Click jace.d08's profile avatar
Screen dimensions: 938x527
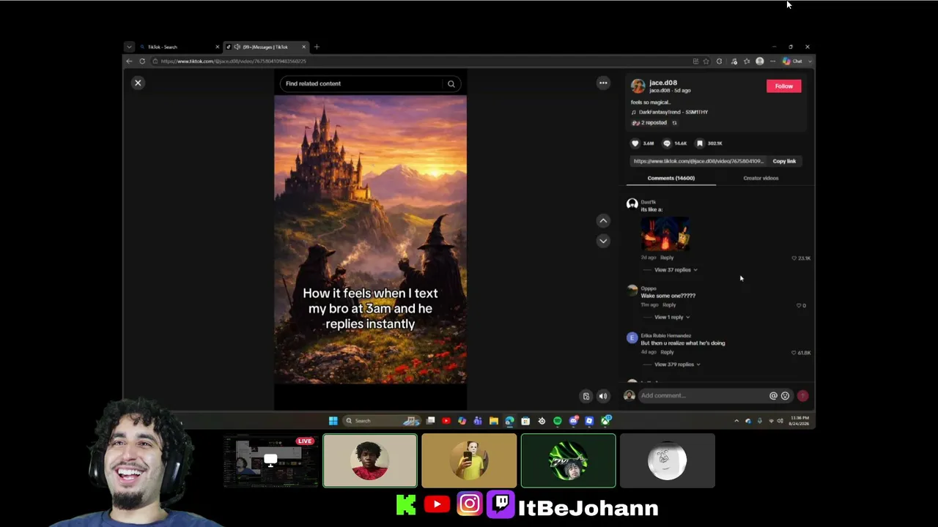pos(638,86)
